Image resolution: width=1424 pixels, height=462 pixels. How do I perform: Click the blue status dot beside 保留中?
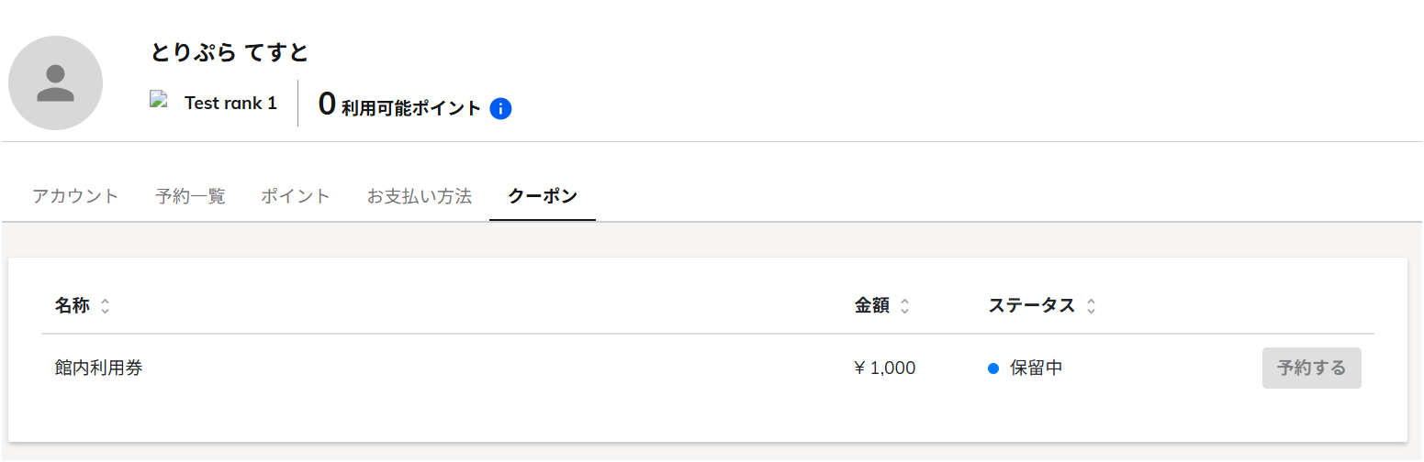[992, 368]
